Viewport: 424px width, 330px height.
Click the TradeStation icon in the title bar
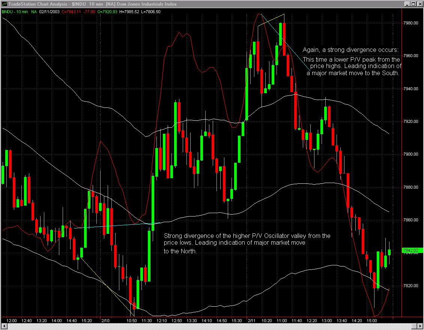point(5,4)
